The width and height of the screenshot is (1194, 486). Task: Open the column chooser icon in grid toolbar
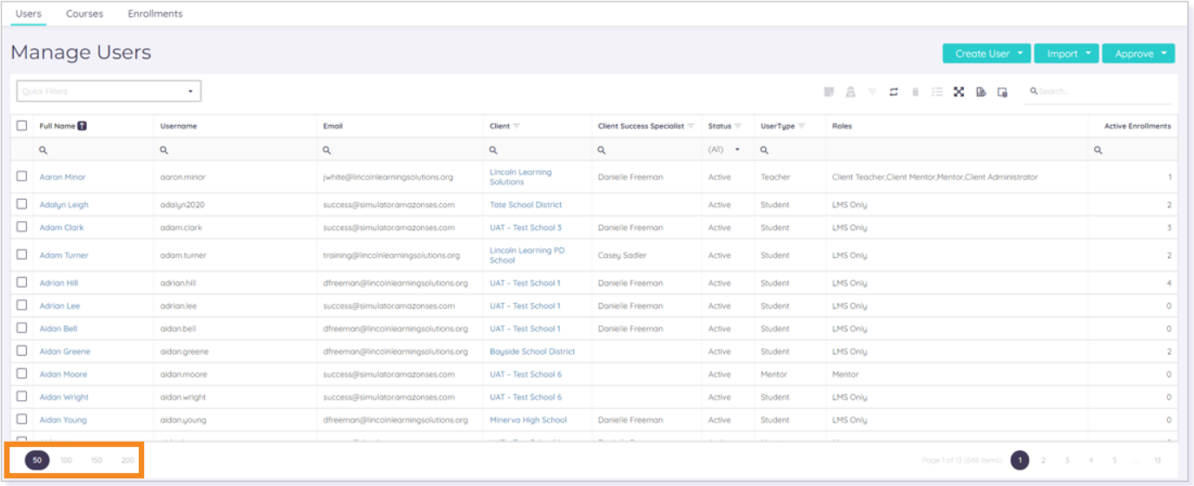[1002, 92]
